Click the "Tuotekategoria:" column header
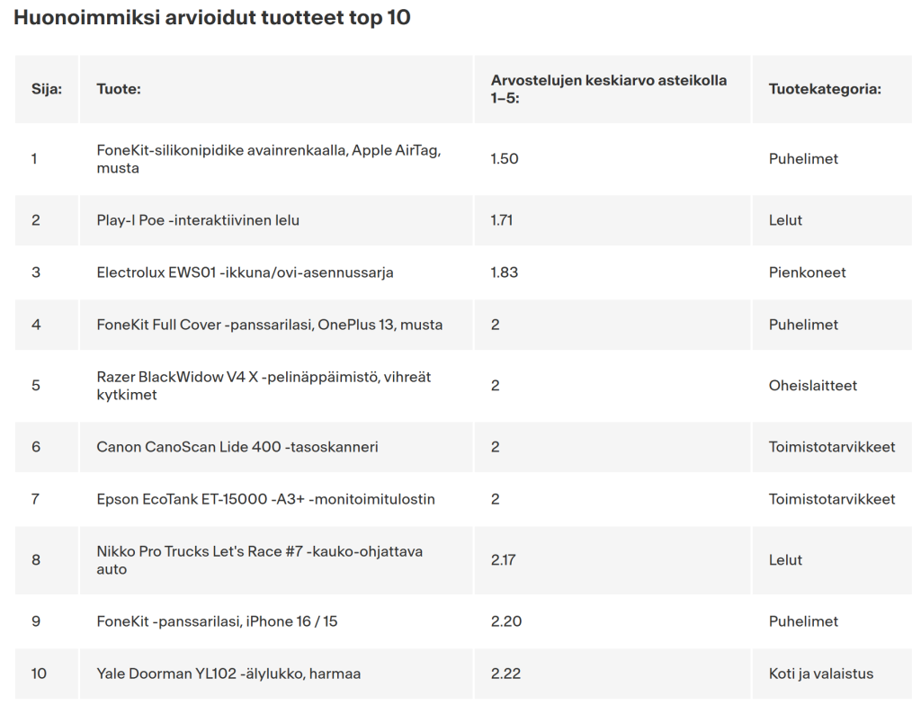The width and height of the screenshot is (921, 705). [x=824, y=89]
